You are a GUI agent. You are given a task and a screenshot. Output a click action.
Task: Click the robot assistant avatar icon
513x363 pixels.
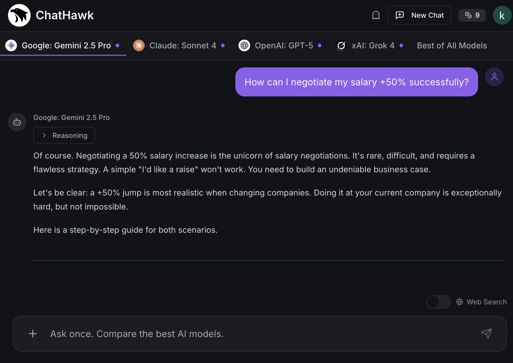coord(17,122)
